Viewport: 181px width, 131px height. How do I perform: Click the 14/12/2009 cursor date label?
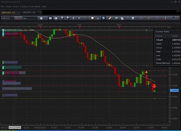point(15,128)
